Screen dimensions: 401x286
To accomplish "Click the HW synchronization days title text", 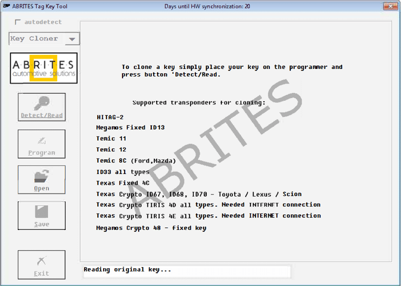I will pyautogui.click(x=207, y=6).
